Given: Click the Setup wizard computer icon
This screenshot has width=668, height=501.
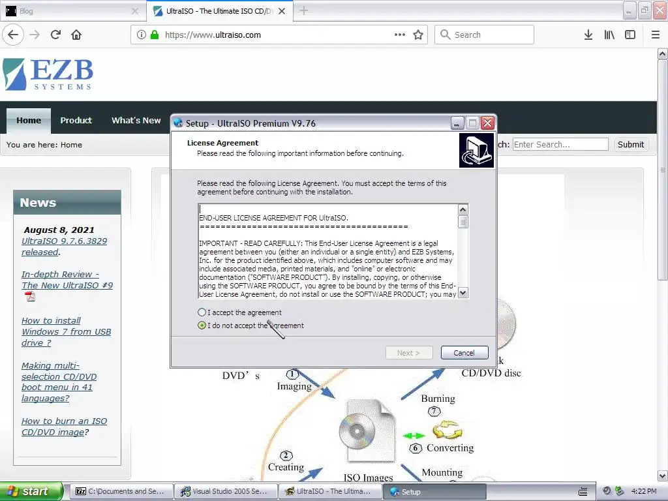Looking at the screenshot, I should pyautogui.click(x=477, y=151).
